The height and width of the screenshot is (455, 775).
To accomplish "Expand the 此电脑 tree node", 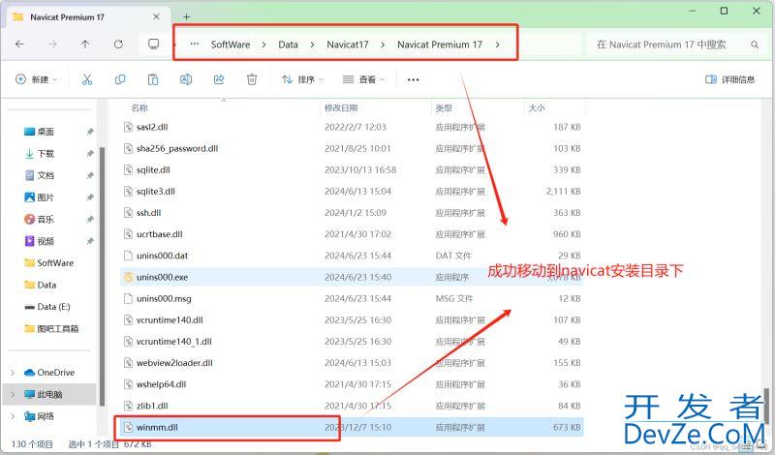I will point(13,394).
